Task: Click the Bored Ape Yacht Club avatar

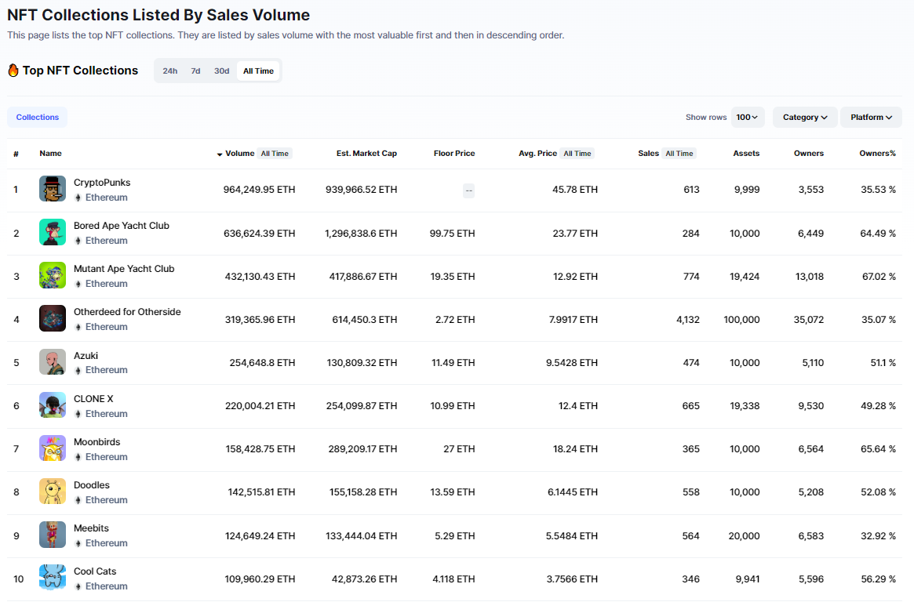Action: (x=53, y=232)
